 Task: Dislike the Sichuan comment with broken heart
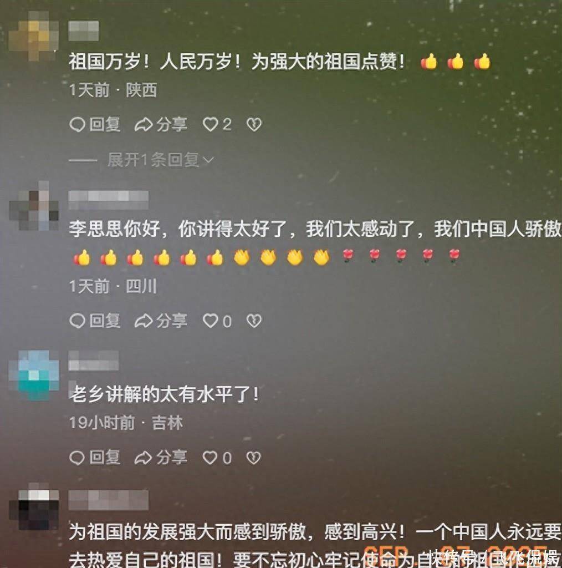coord(254,321)
